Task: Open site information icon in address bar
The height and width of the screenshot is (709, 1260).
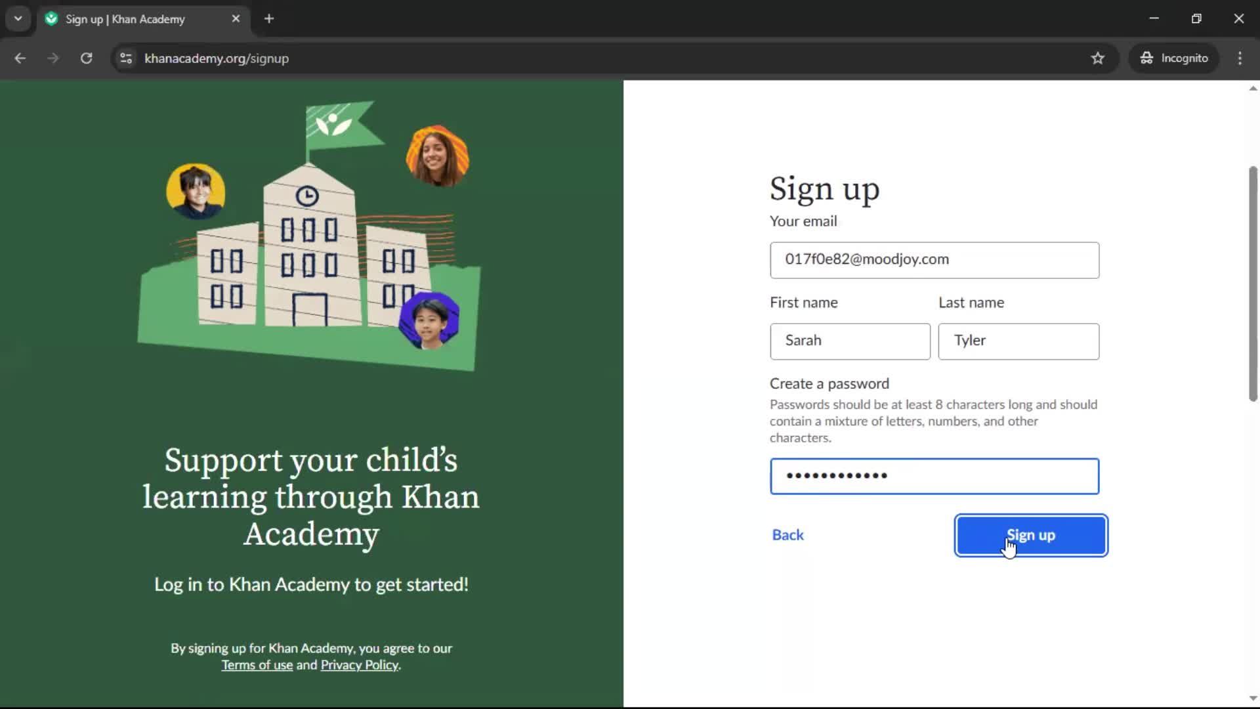Action: click(126, 58)
